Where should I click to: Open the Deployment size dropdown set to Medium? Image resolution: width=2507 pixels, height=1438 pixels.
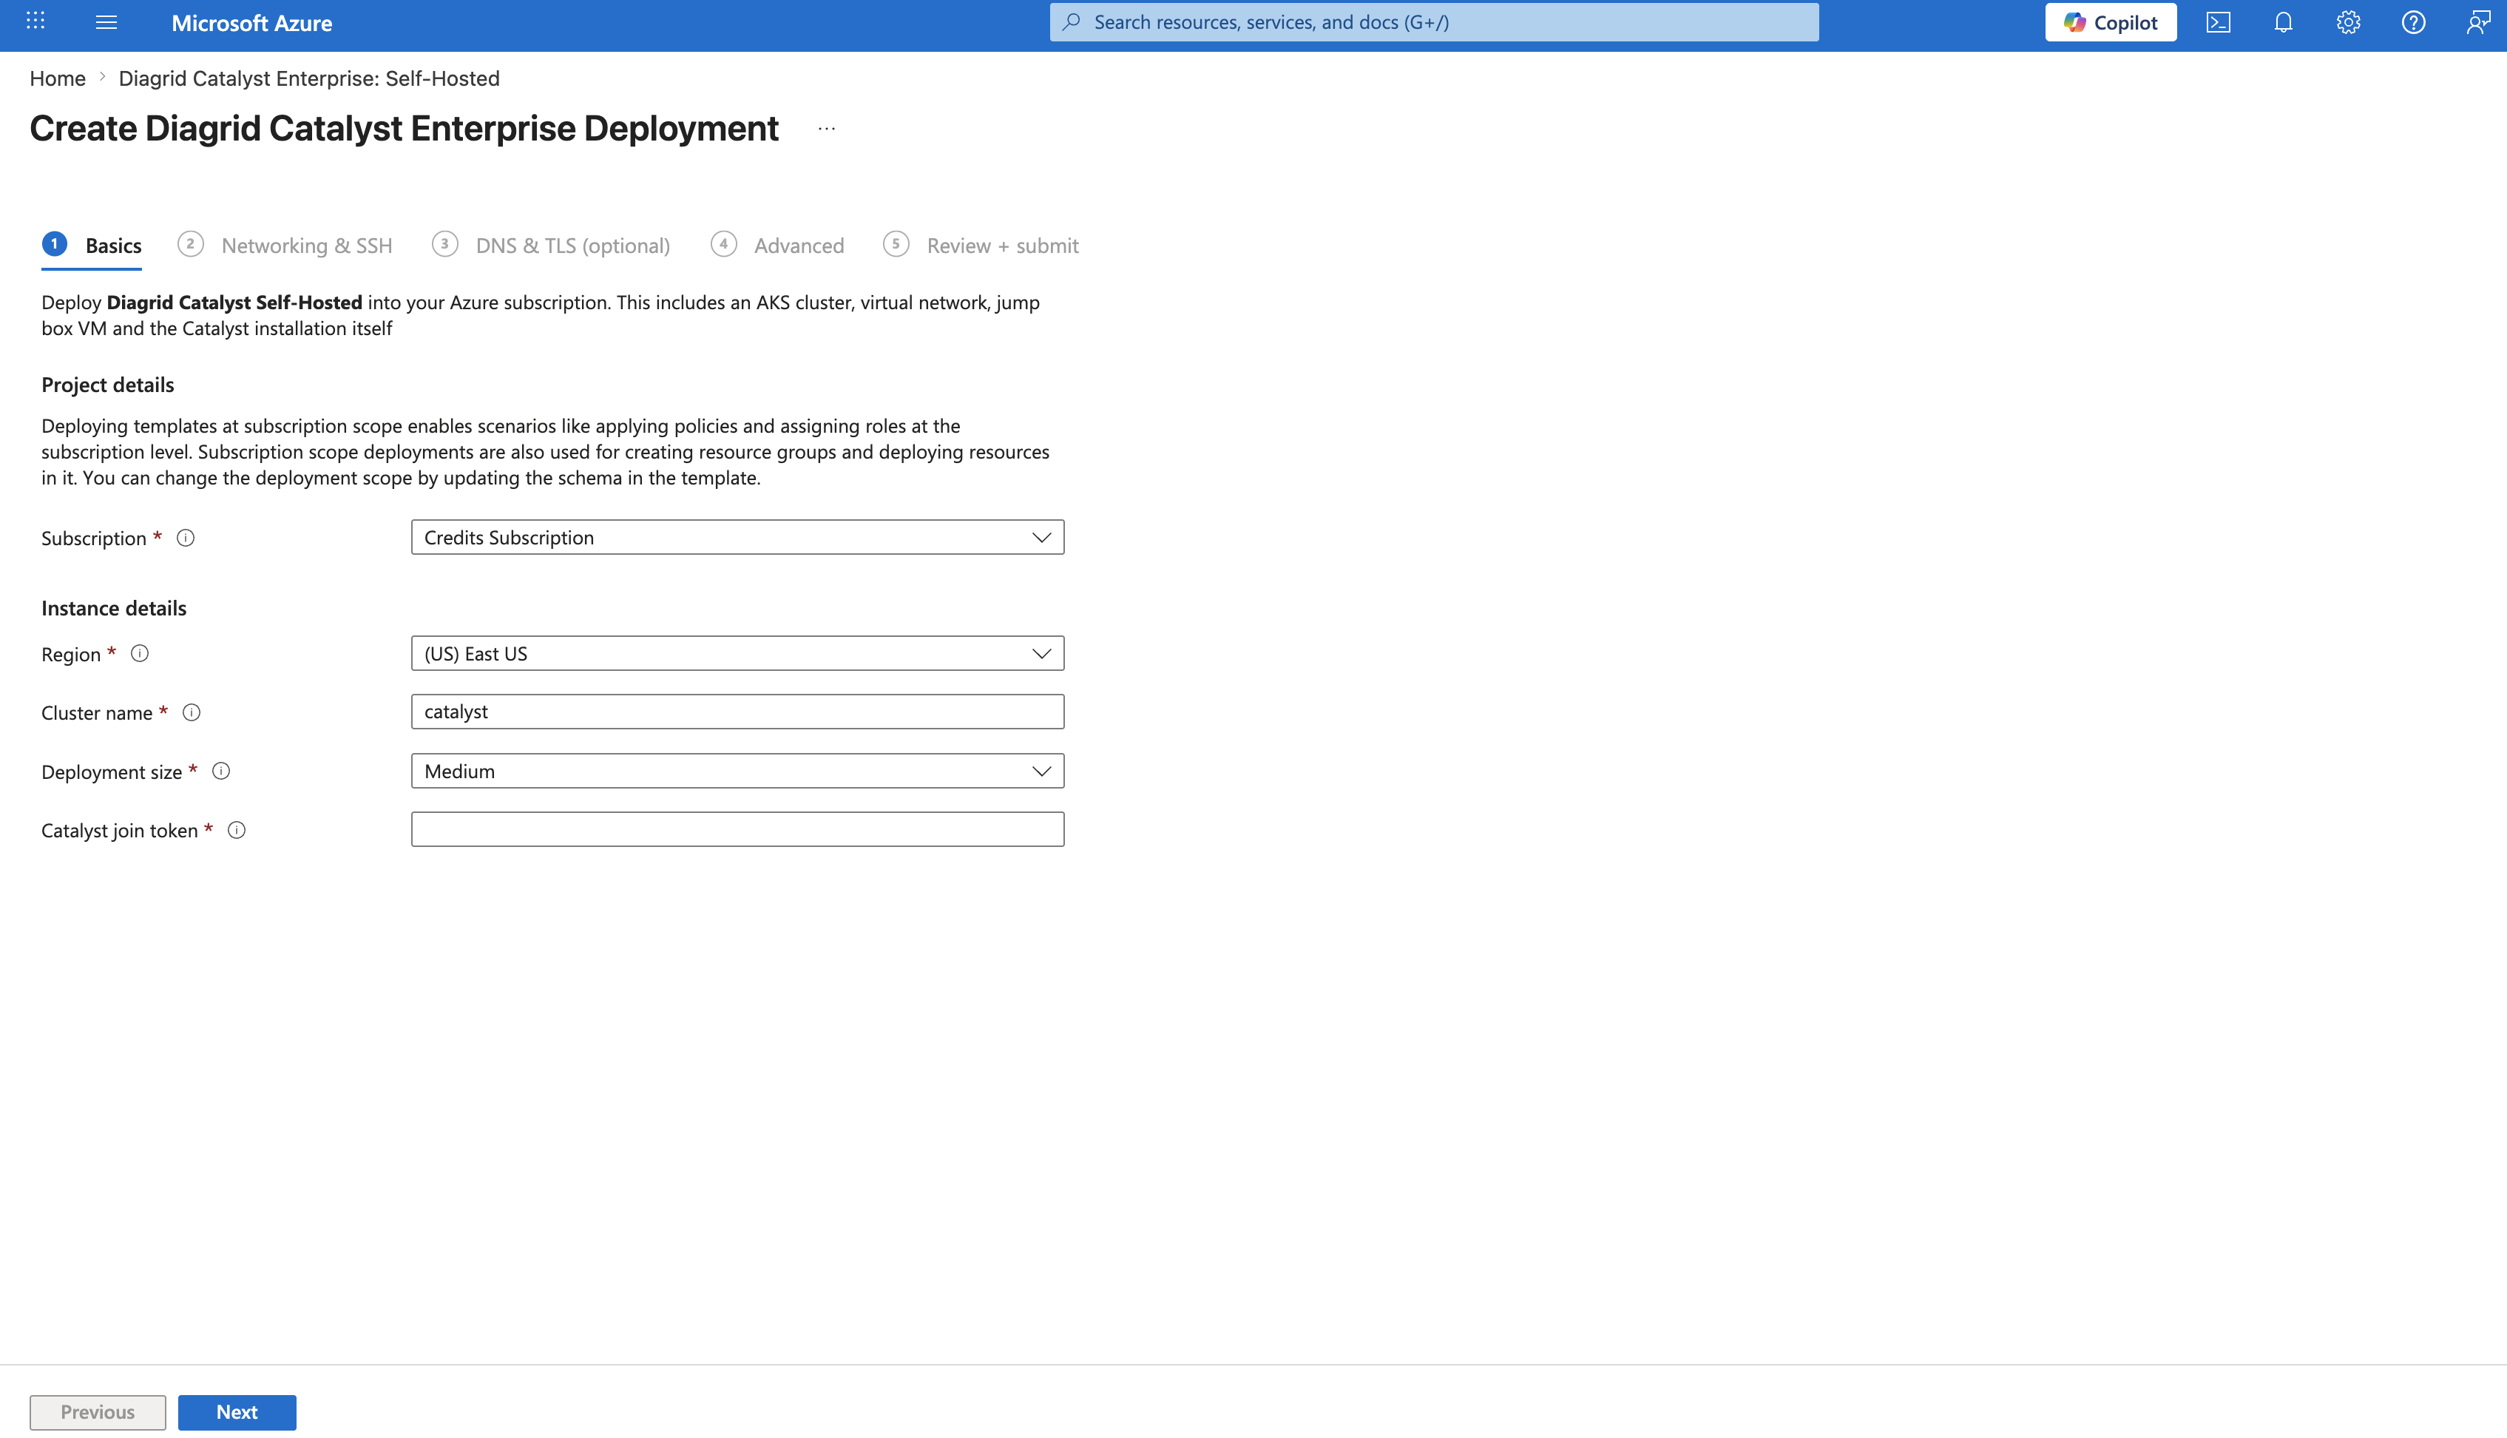(737, 770)
